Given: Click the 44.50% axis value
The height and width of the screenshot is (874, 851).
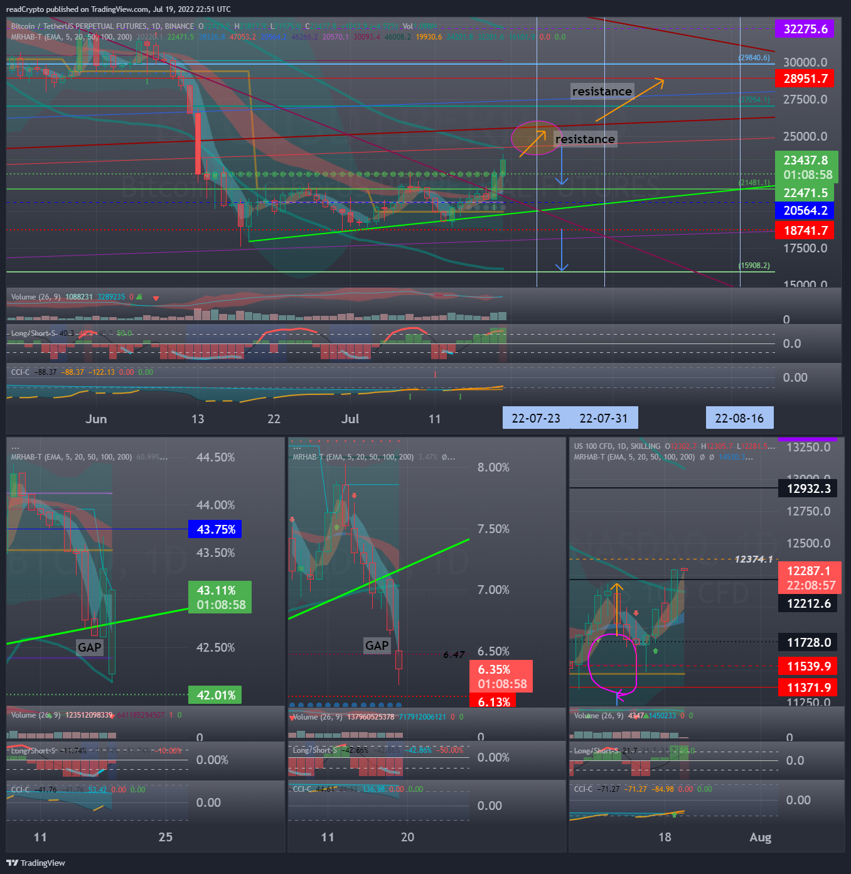Looking at the screenshot, I should [x=216, y=457].
